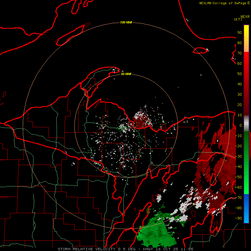This screenshot has width=251, height=251.
Task: Click the NEXR label above the color scale
Action: click(x=245, y=17)
